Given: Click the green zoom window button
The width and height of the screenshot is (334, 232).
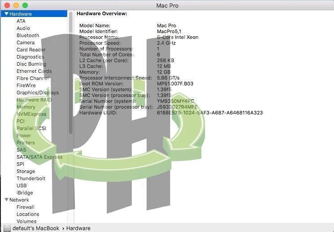Looking at the screenshot, I should point(25,5).
